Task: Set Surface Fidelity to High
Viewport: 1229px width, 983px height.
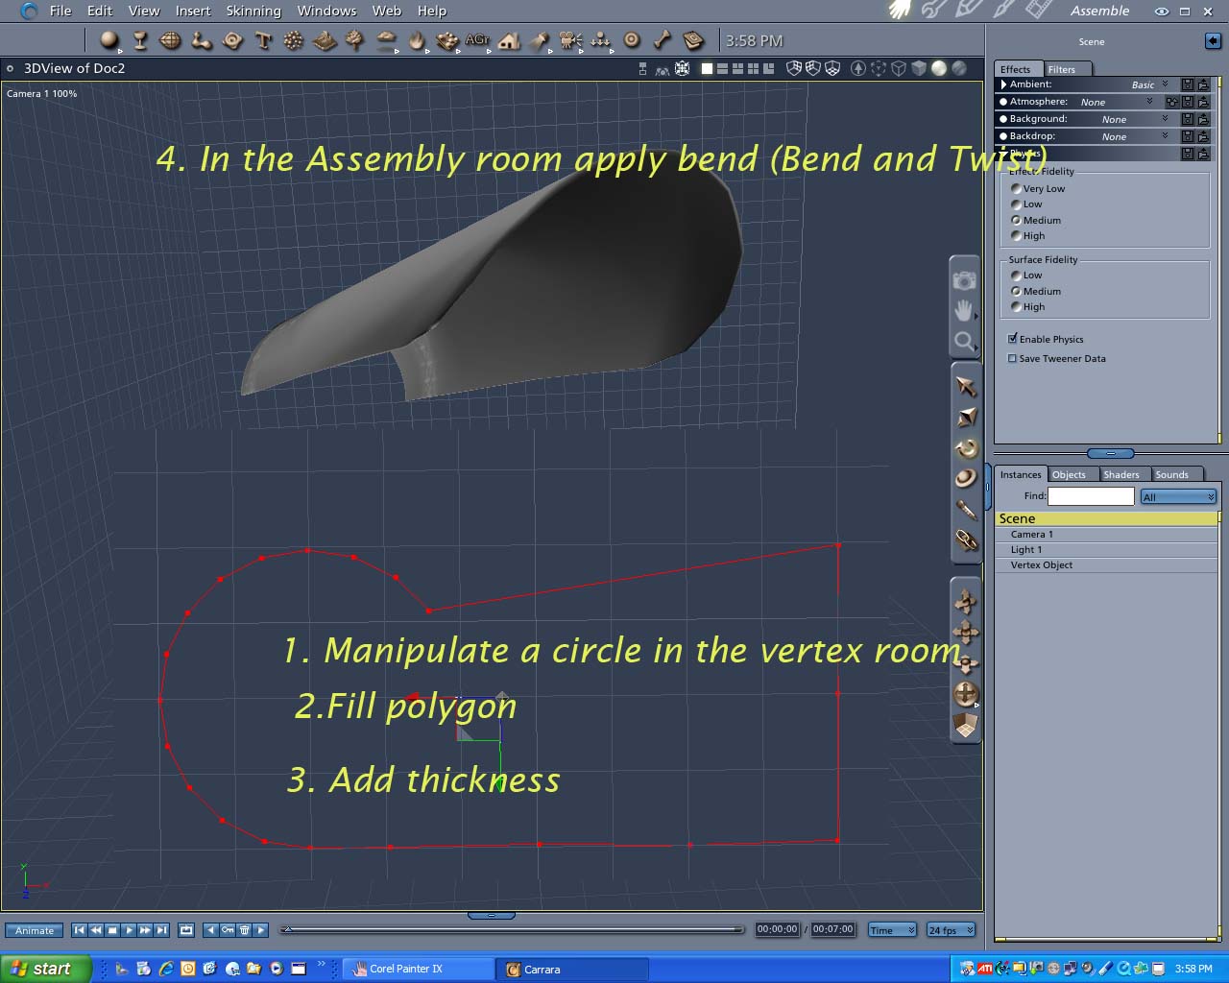Action: tap(1016, 307)
